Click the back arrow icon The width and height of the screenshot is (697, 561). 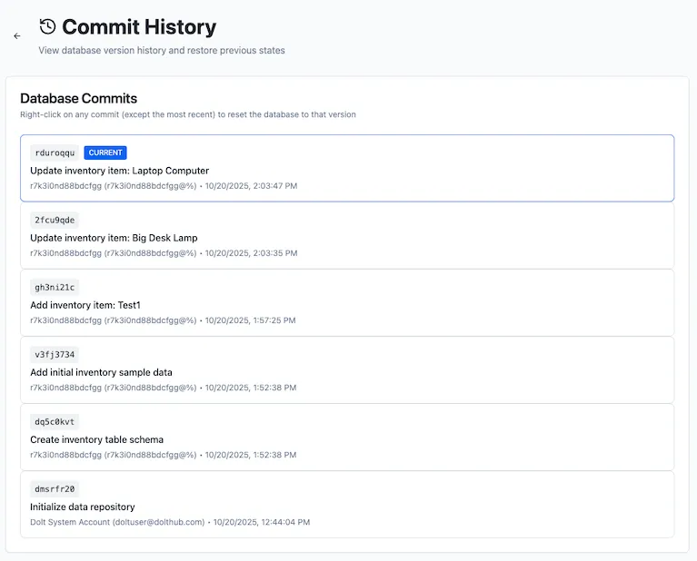tap(17, 36)
